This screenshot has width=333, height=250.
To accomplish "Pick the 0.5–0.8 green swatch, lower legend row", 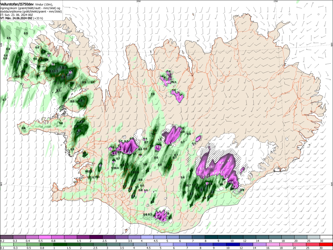I will [x=34, y=244].
